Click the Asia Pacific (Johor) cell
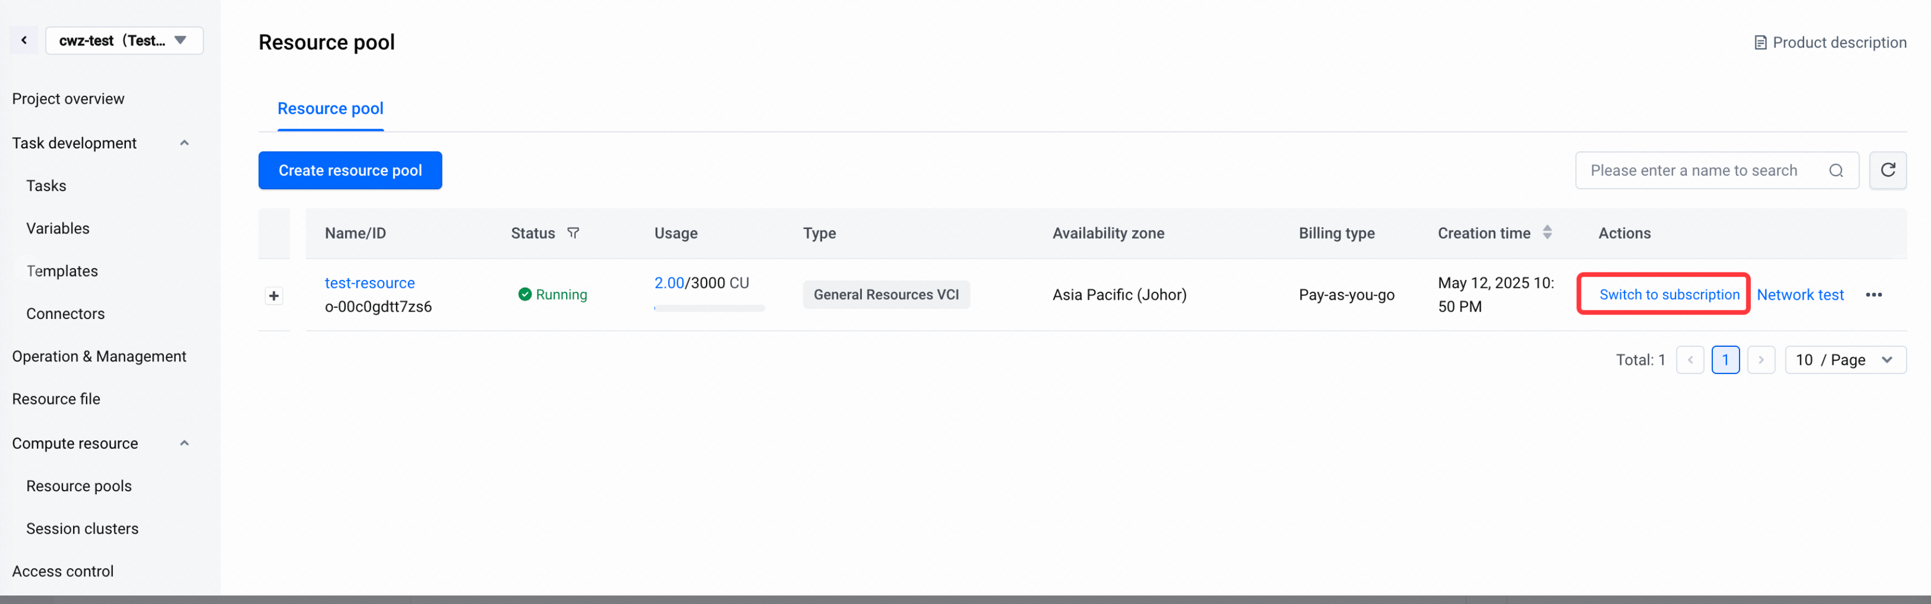 (x=1119, y=295)
